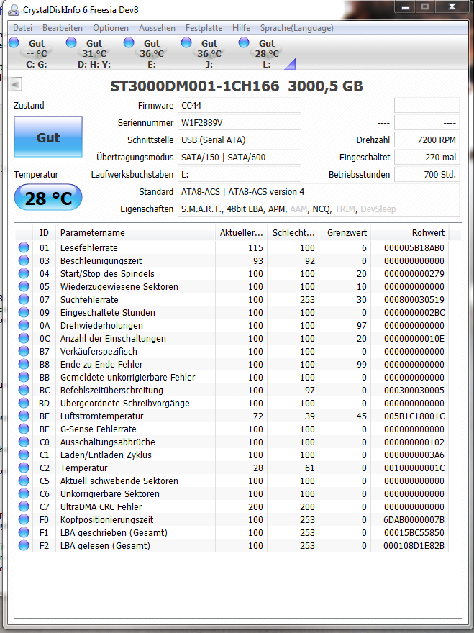Click the Firmware field CC44
Screen dimensions: 474x633
pos(240,105)
